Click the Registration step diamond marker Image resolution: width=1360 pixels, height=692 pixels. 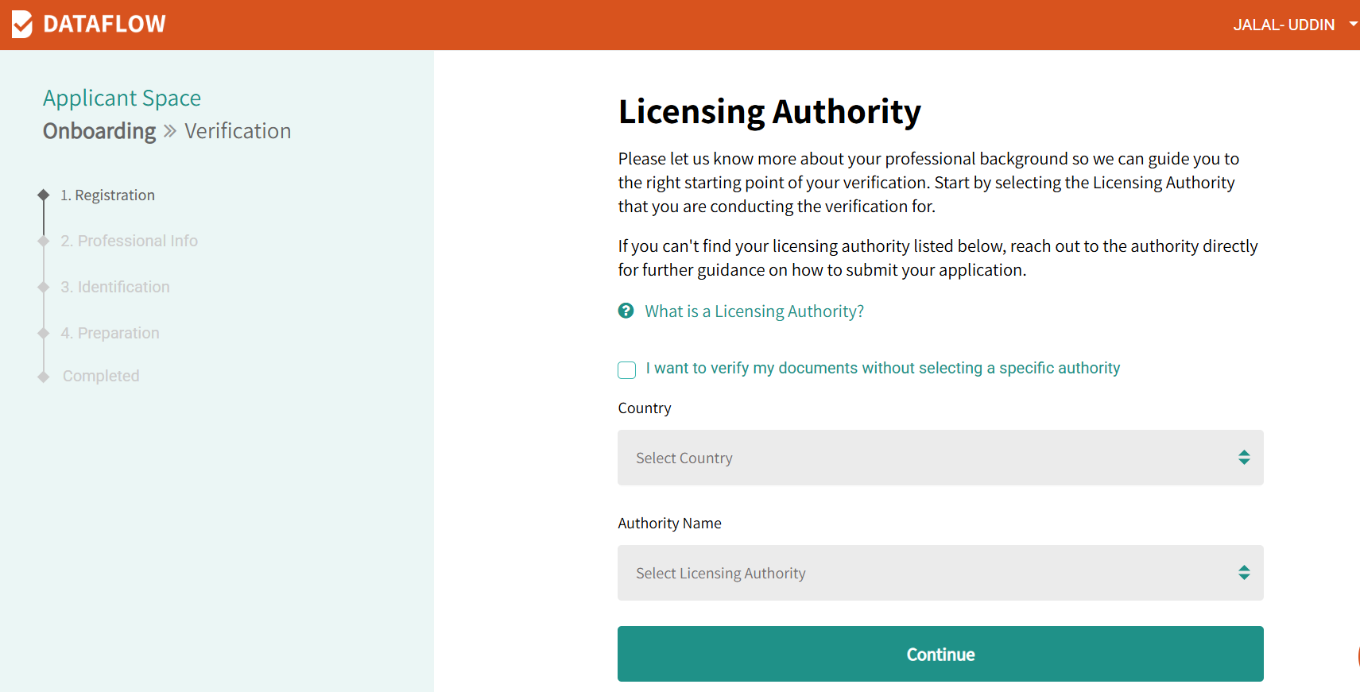pyautogui.click(x=44, y=195)
